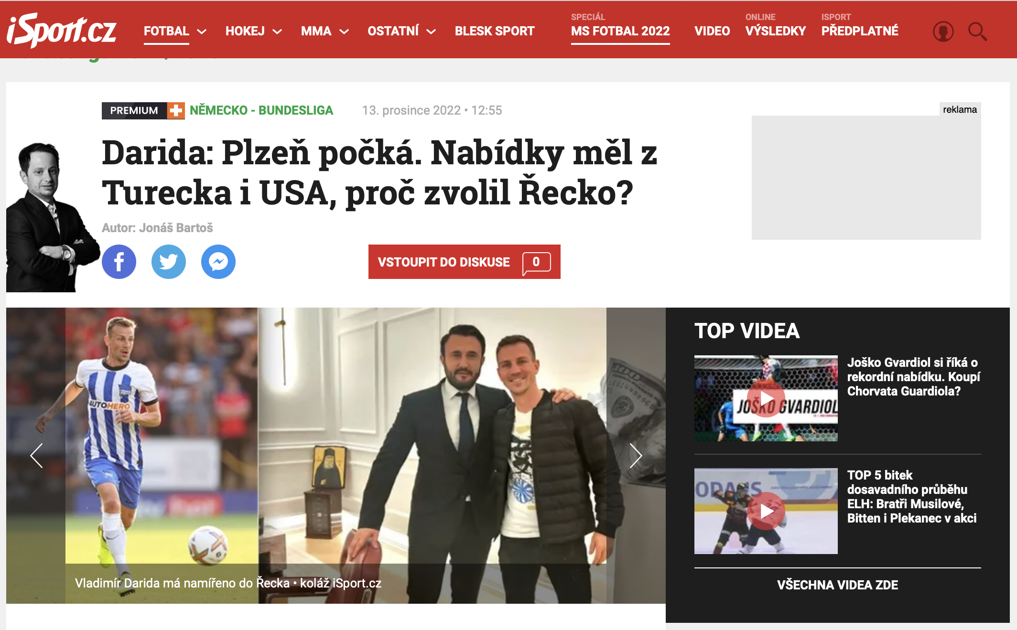Screen dimensions: 1017x630
Task: Share article via Messenger icon
Action: [x=218, y=262]
